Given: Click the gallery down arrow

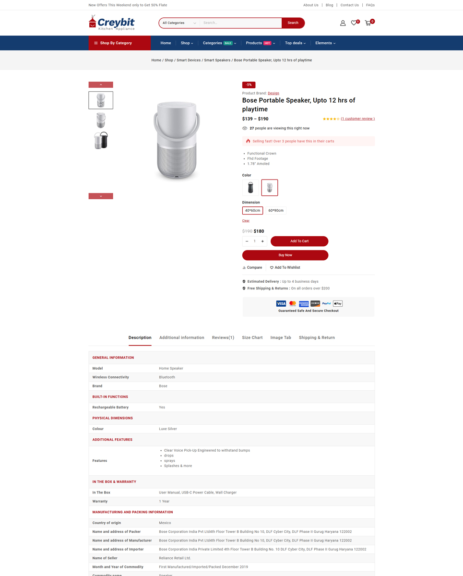Looking at the screenshot, I should pos(101,196).
